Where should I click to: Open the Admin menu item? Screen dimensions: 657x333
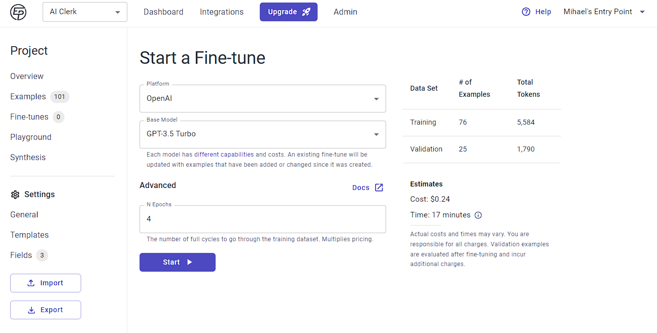[x=345, y=12]
